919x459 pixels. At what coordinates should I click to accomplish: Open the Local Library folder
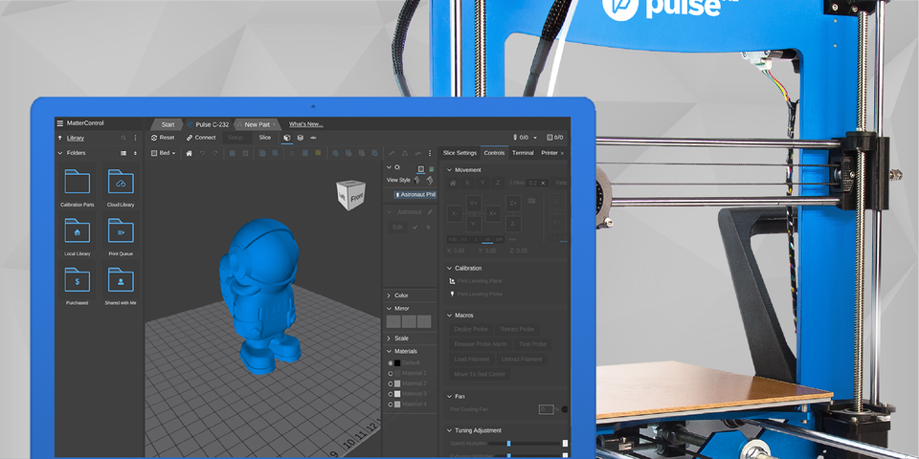click(78, 235)
